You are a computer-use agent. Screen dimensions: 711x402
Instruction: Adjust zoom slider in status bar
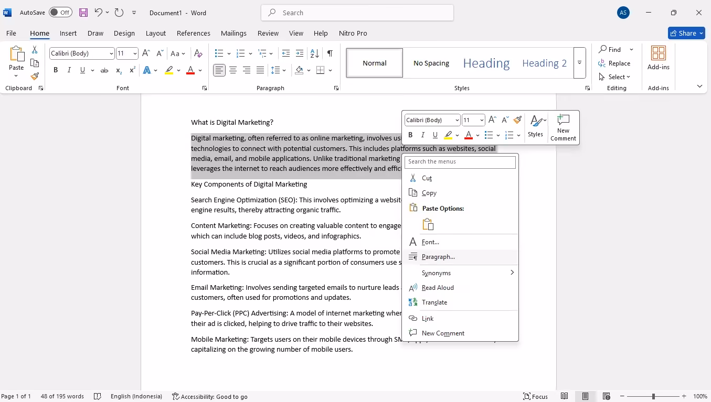click(653, 396)
